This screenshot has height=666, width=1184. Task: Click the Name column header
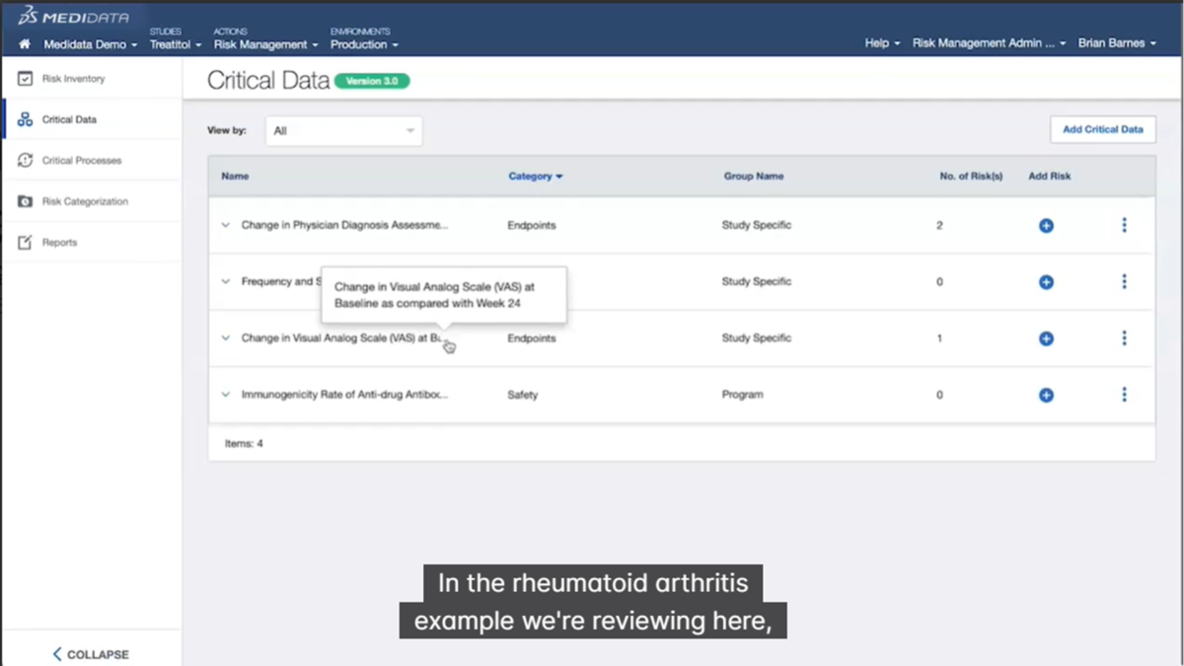(x=235, y=177)
